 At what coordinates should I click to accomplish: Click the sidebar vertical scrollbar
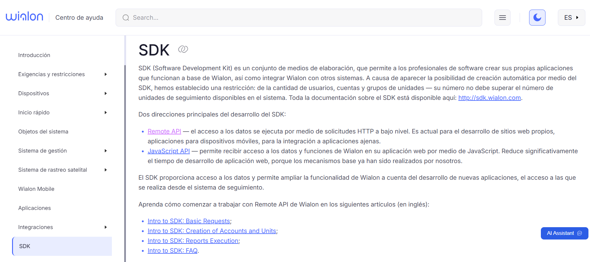pos(125,154)
